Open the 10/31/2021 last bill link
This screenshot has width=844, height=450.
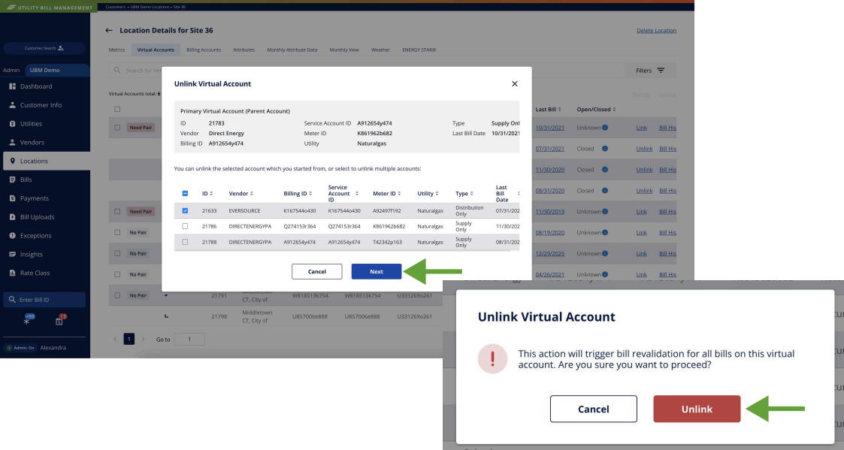(x=549, y=128)
